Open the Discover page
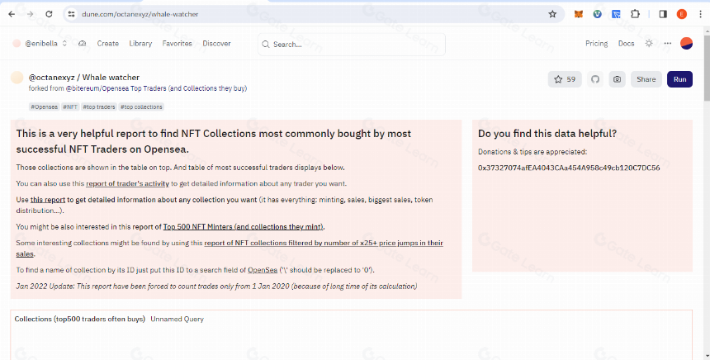Image resolution: width=710 pixels, height=360 pixels. tap(216, 44)
